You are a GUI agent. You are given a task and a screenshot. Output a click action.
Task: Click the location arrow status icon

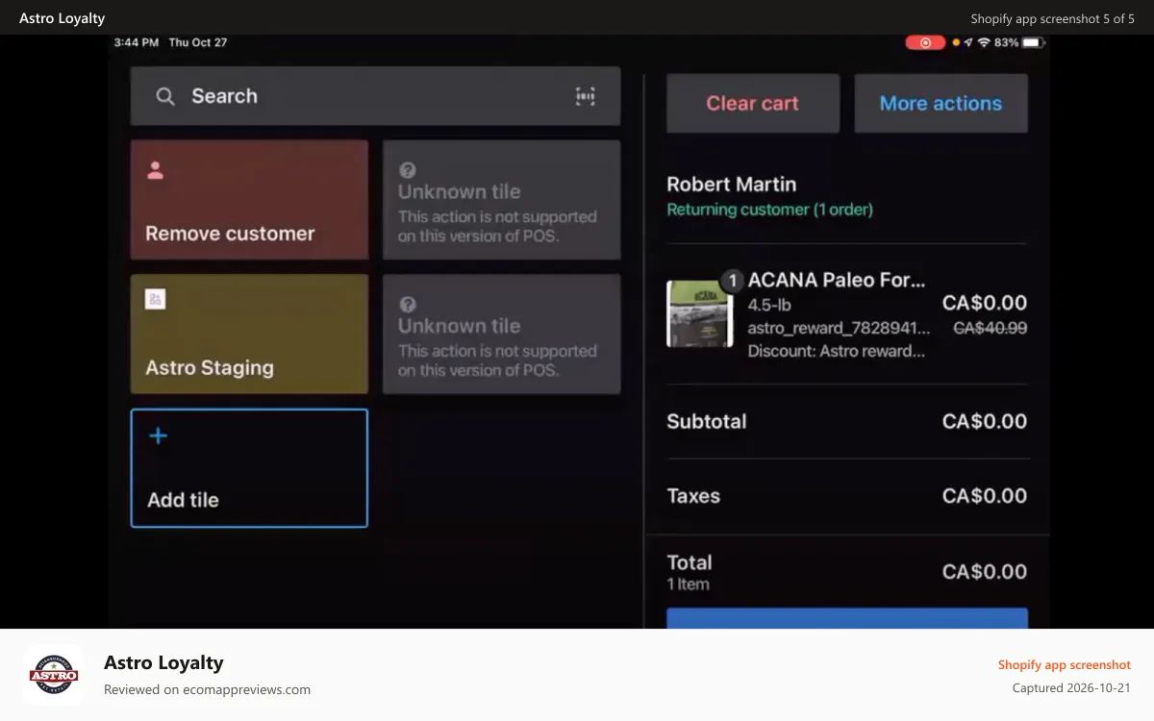[x=968, y=42]
